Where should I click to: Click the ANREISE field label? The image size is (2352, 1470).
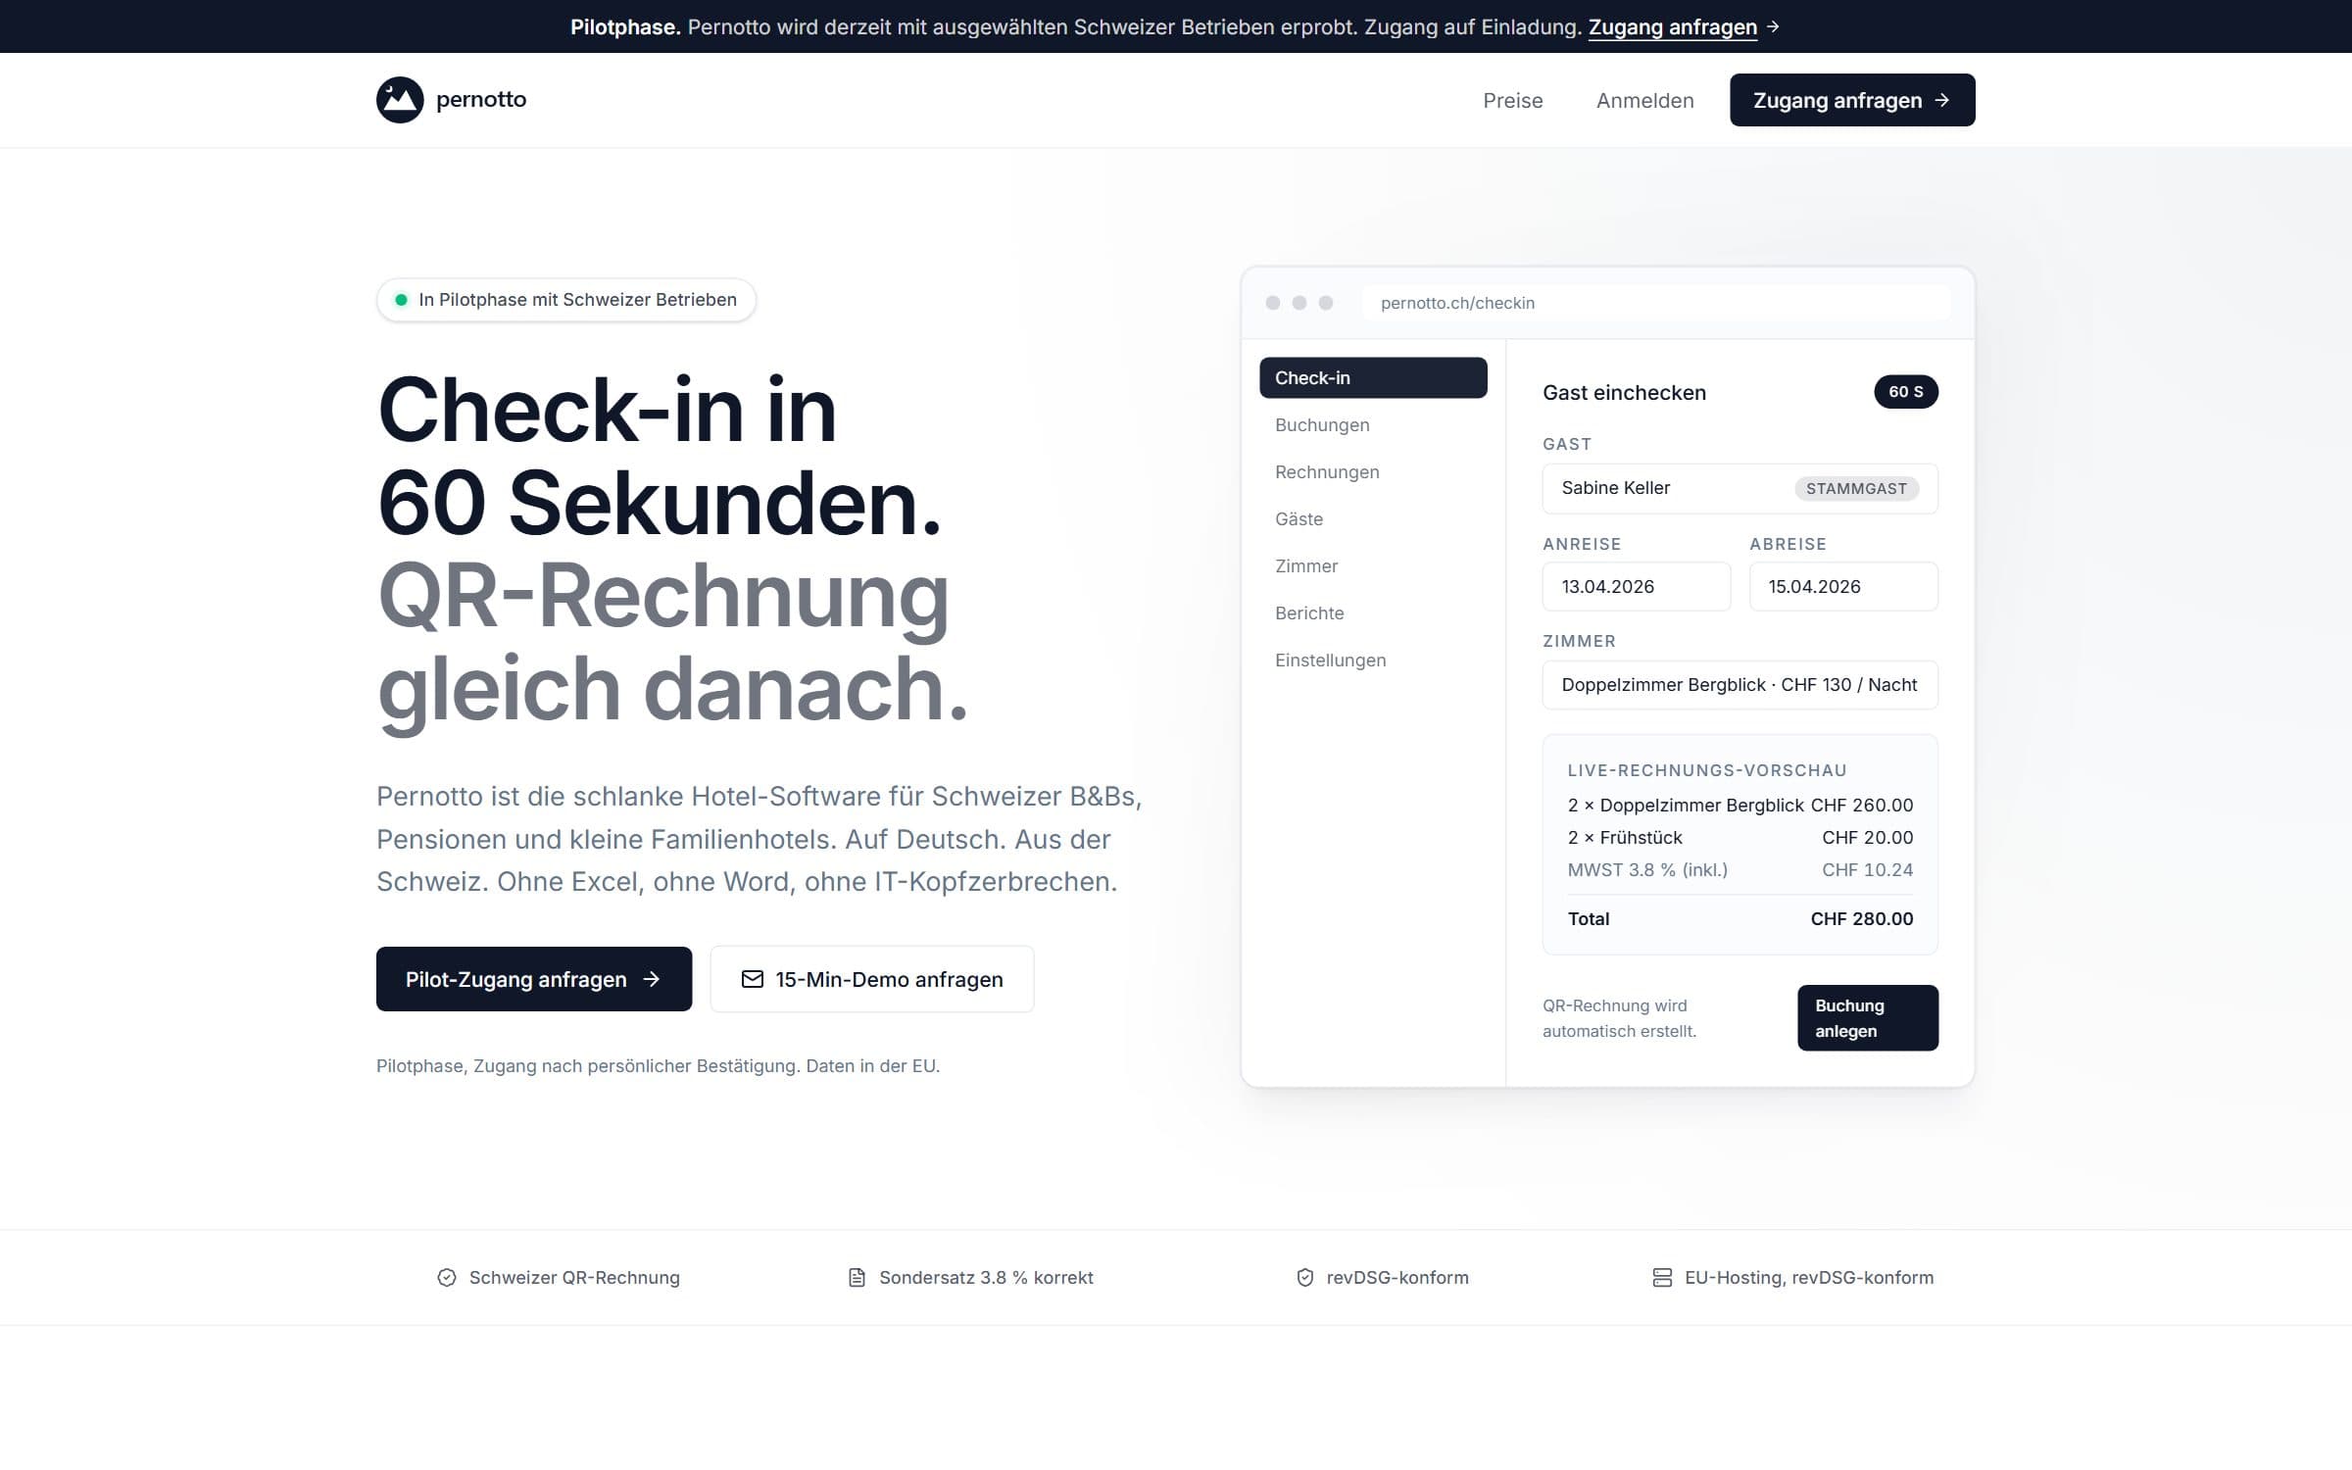point(1582,544)
